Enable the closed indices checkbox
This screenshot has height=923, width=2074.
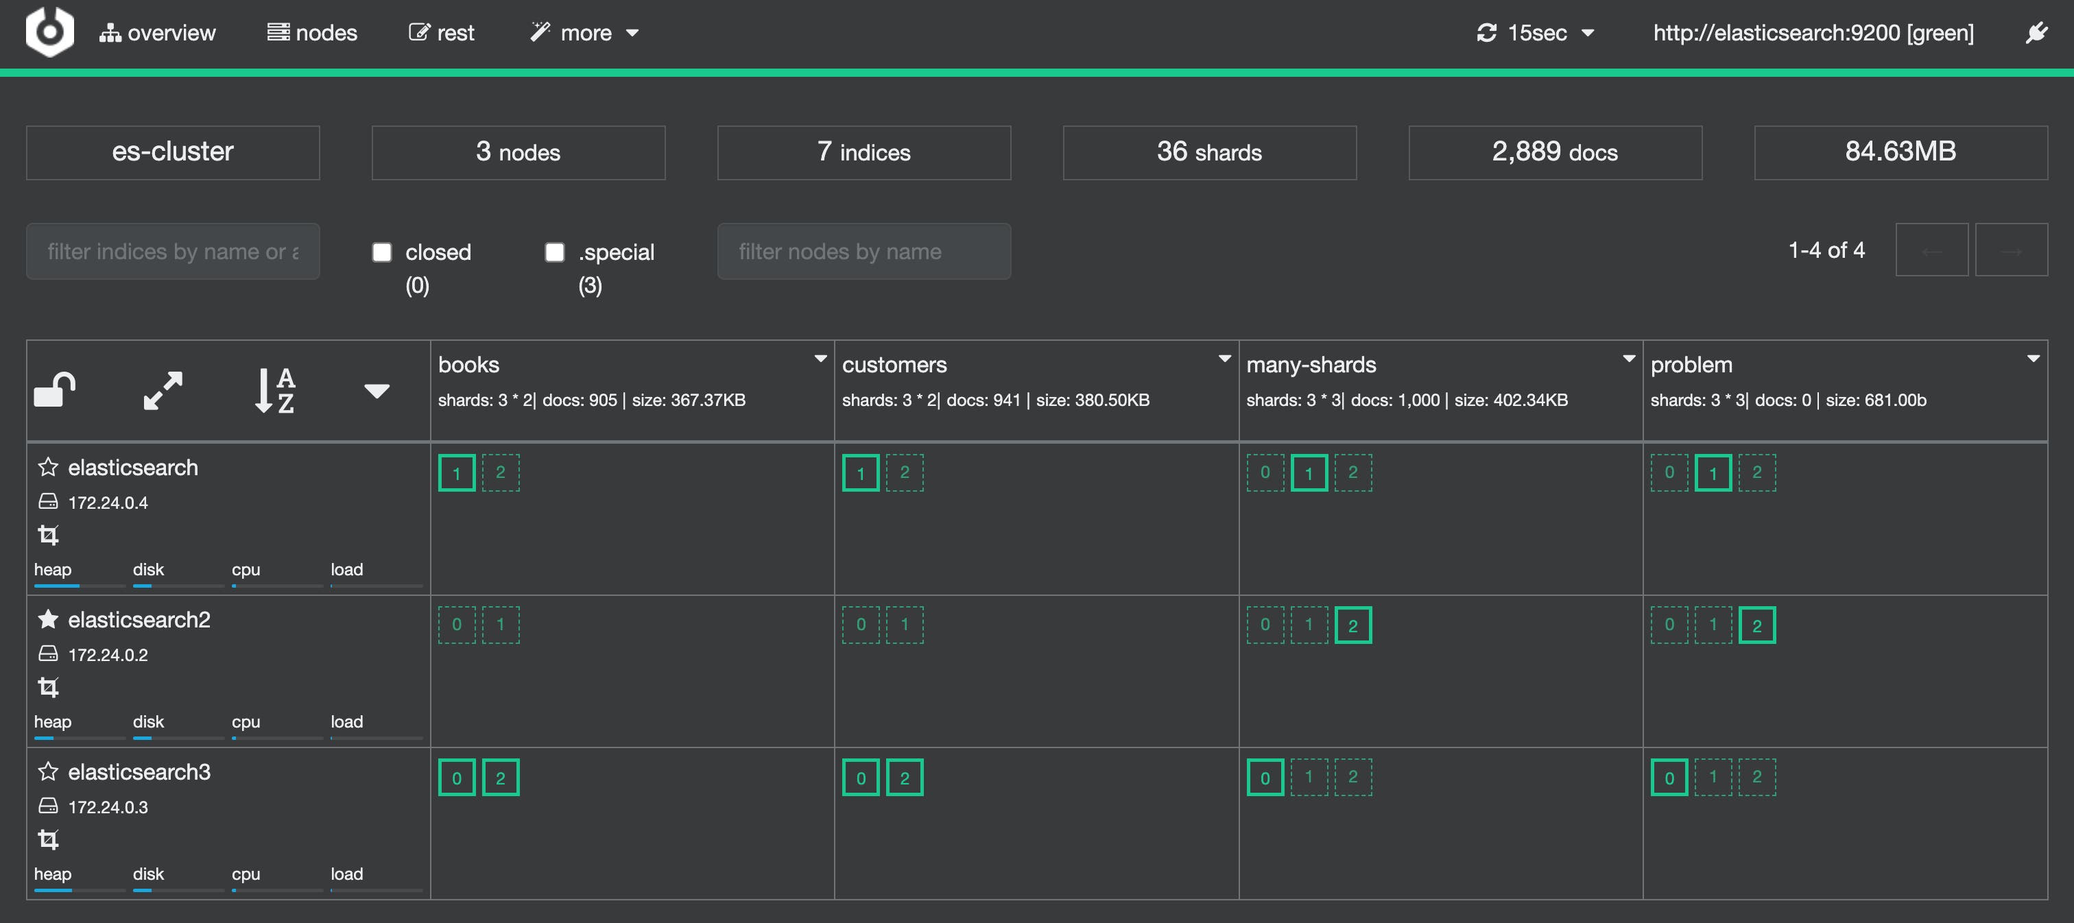(381, 252)
